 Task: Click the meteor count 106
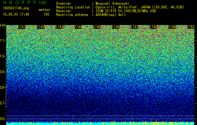[x=46, y=14]
